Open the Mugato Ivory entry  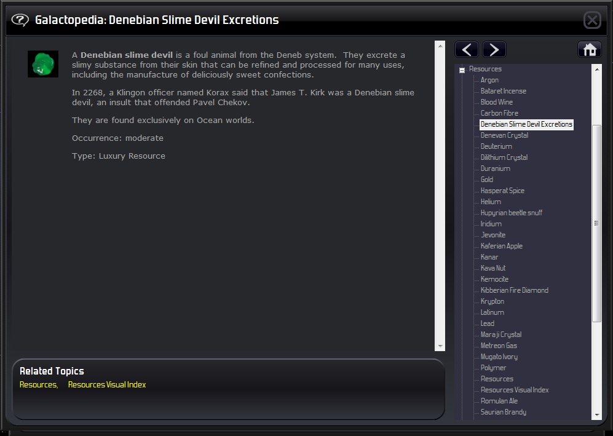click(x=499, y=357)
